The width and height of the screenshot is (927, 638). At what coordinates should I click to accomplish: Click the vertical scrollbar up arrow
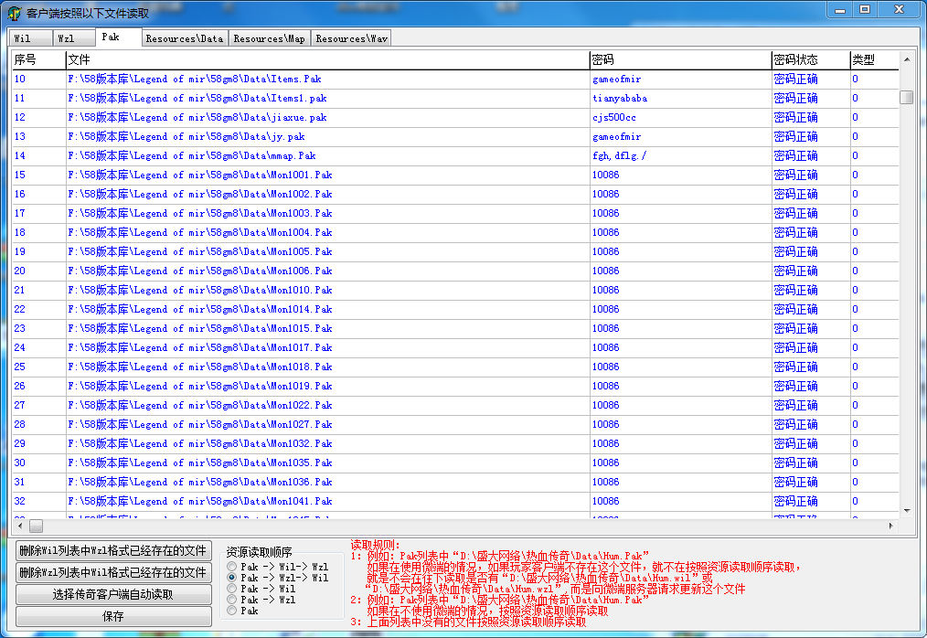pos(906,60)
